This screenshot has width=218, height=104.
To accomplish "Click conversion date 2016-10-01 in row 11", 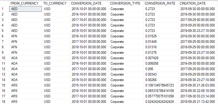I will (x=89, y=63).
